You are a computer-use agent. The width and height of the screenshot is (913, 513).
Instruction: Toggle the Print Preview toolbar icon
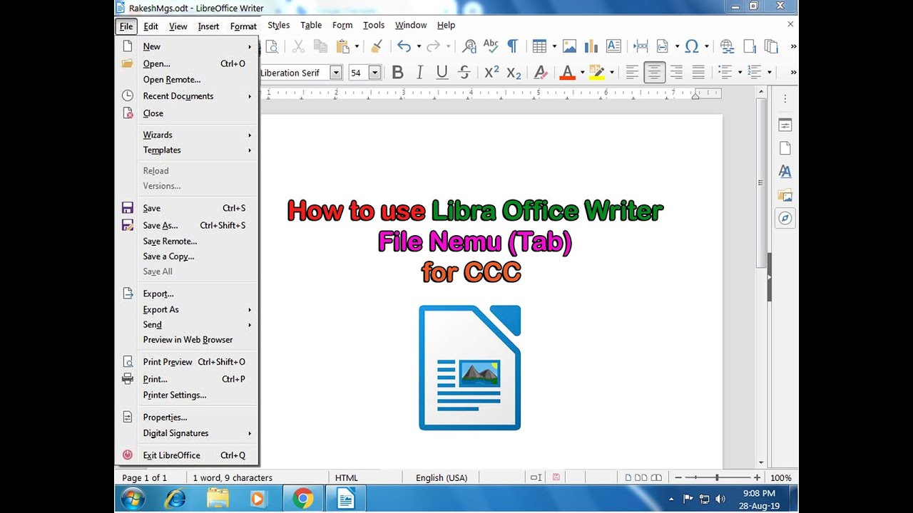coord(272,46)
